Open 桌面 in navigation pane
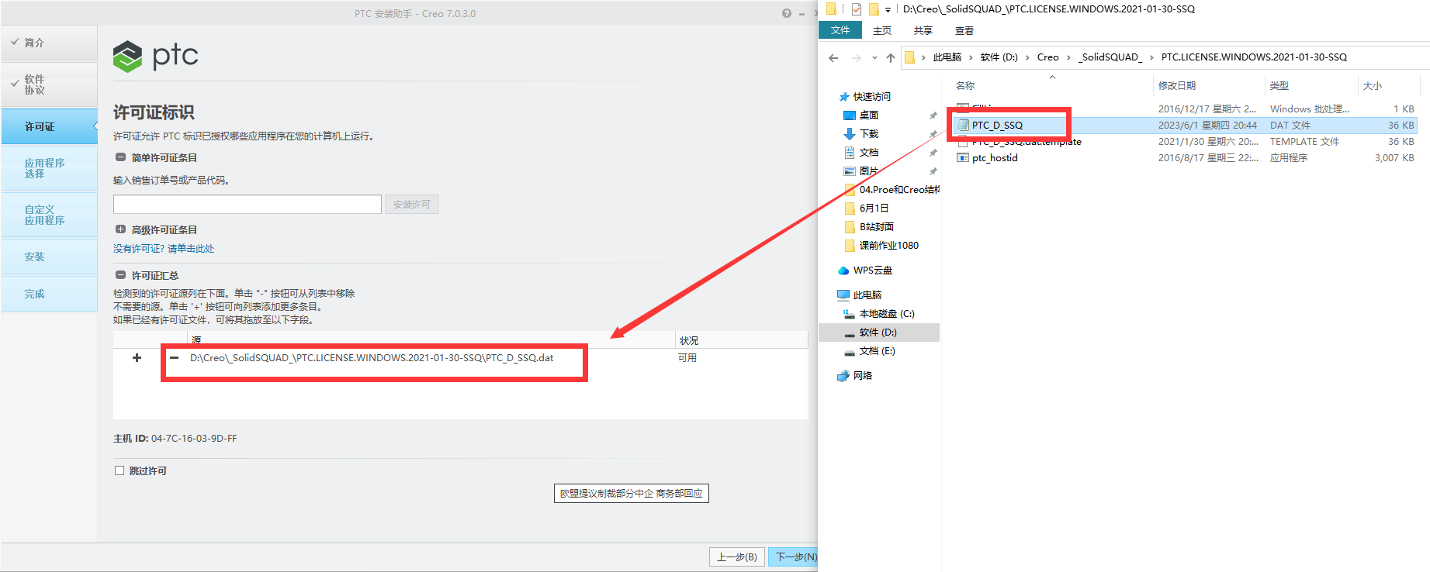The height and width of the screenshot is (572, 1430). coord(868,115)
